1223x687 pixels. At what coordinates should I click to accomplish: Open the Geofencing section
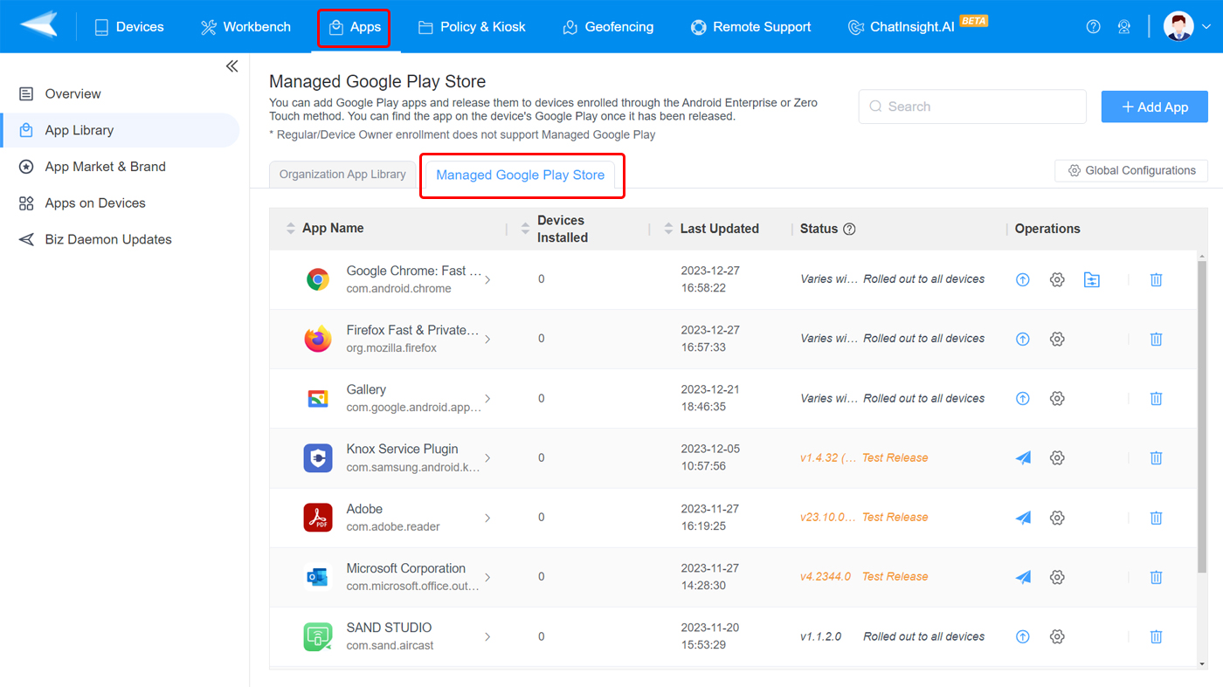pos(608,27)
